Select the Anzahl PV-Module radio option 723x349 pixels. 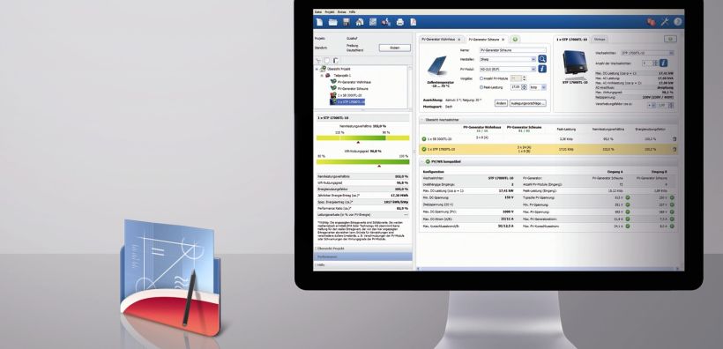[481, 78]
